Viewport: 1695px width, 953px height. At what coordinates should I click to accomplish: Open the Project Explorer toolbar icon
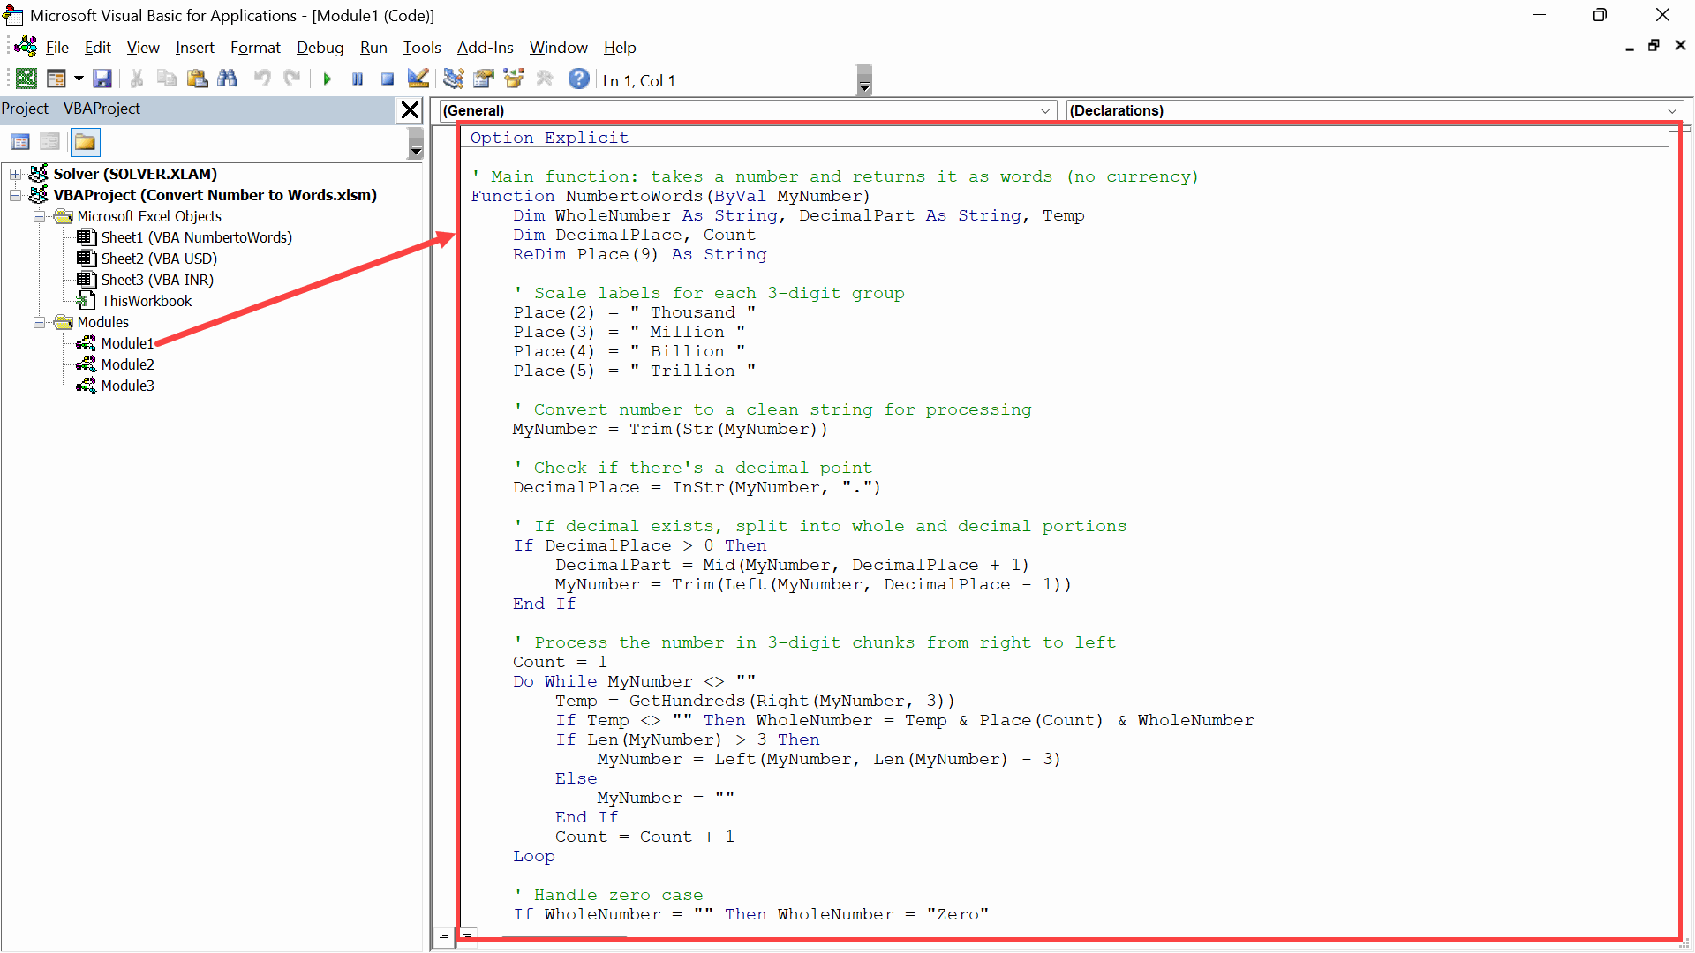453,79
